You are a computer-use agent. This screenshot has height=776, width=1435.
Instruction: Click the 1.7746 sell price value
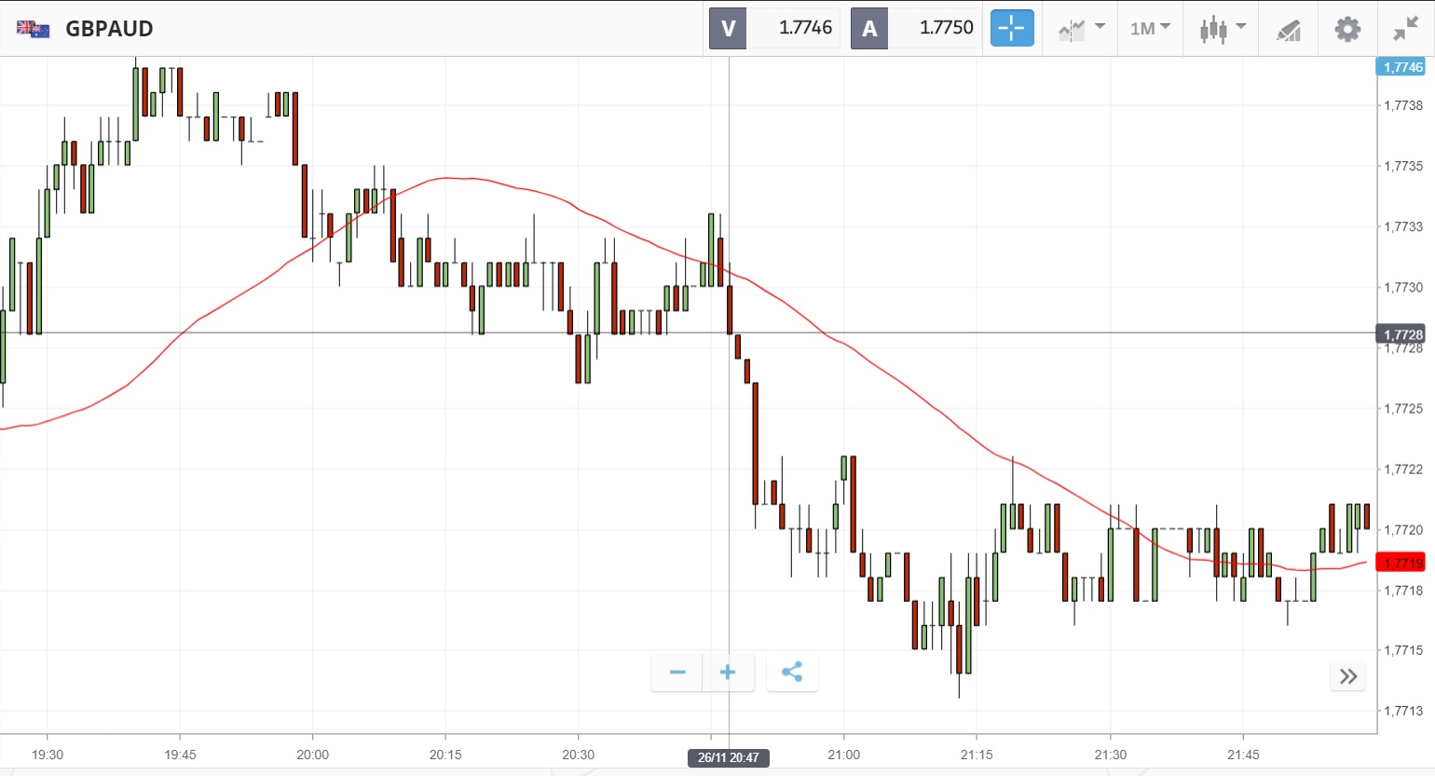804,28
